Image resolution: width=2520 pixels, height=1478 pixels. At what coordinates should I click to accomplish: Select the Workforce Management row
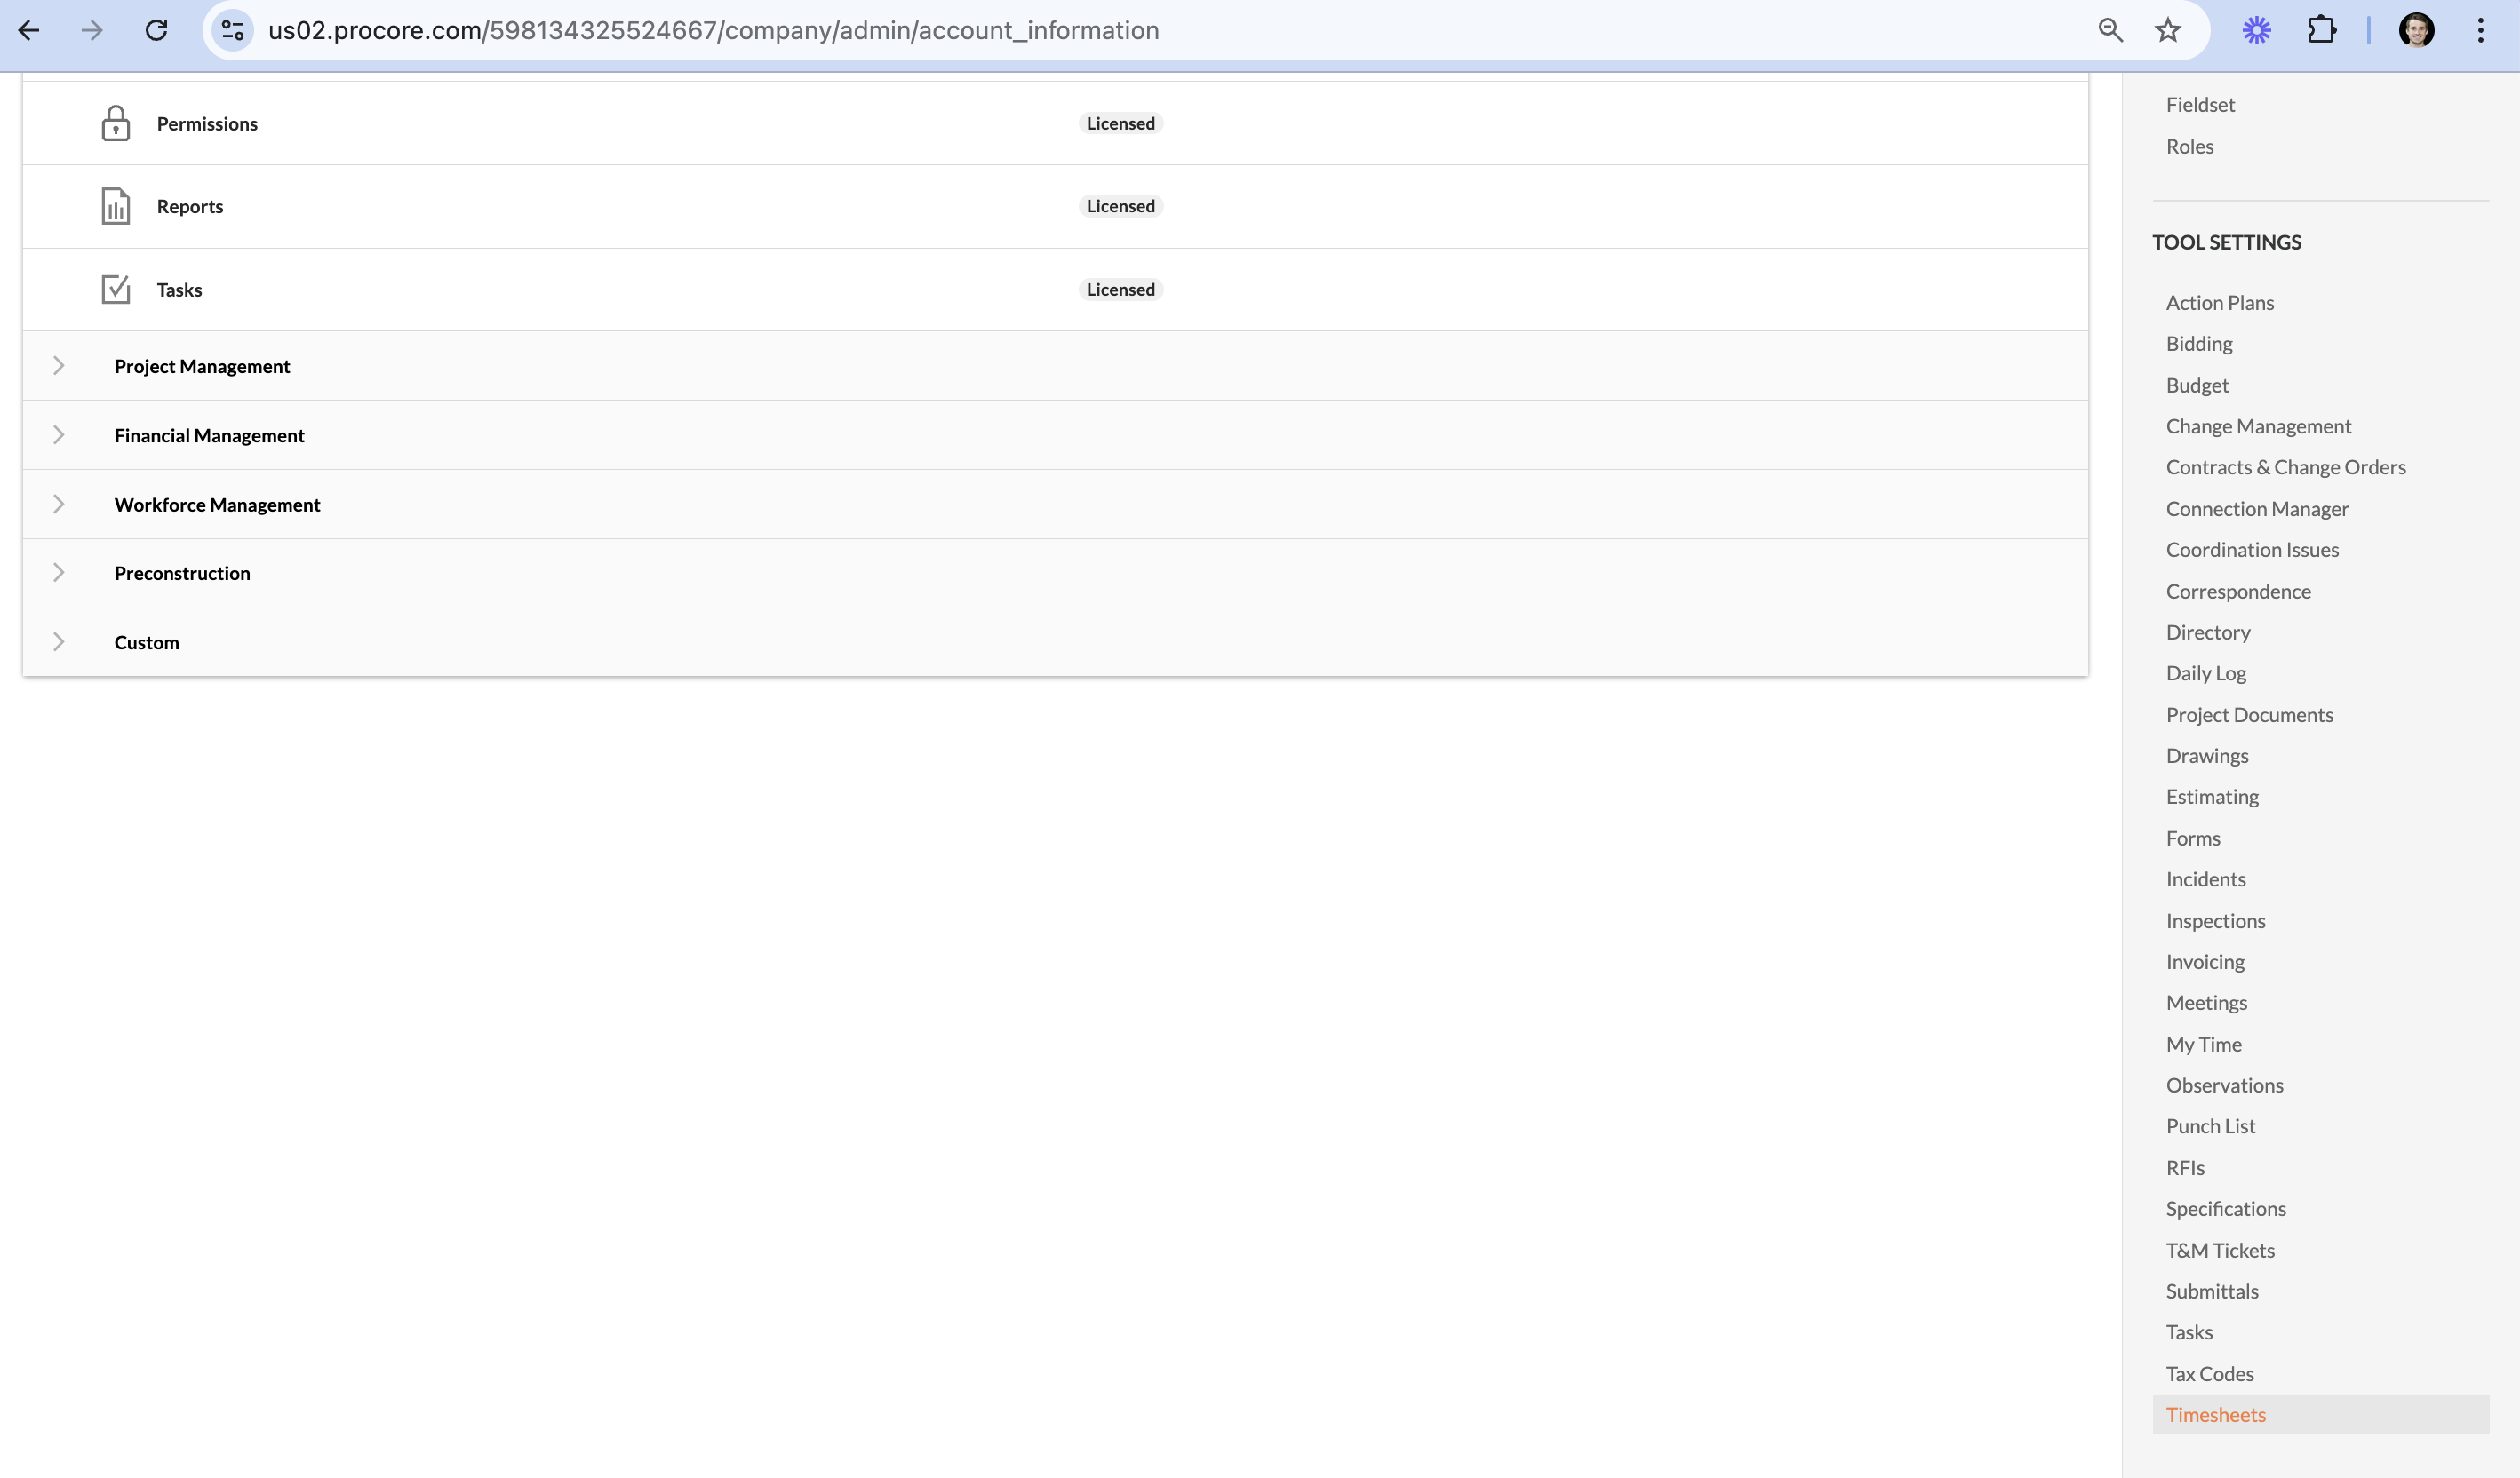(1054, 504)
